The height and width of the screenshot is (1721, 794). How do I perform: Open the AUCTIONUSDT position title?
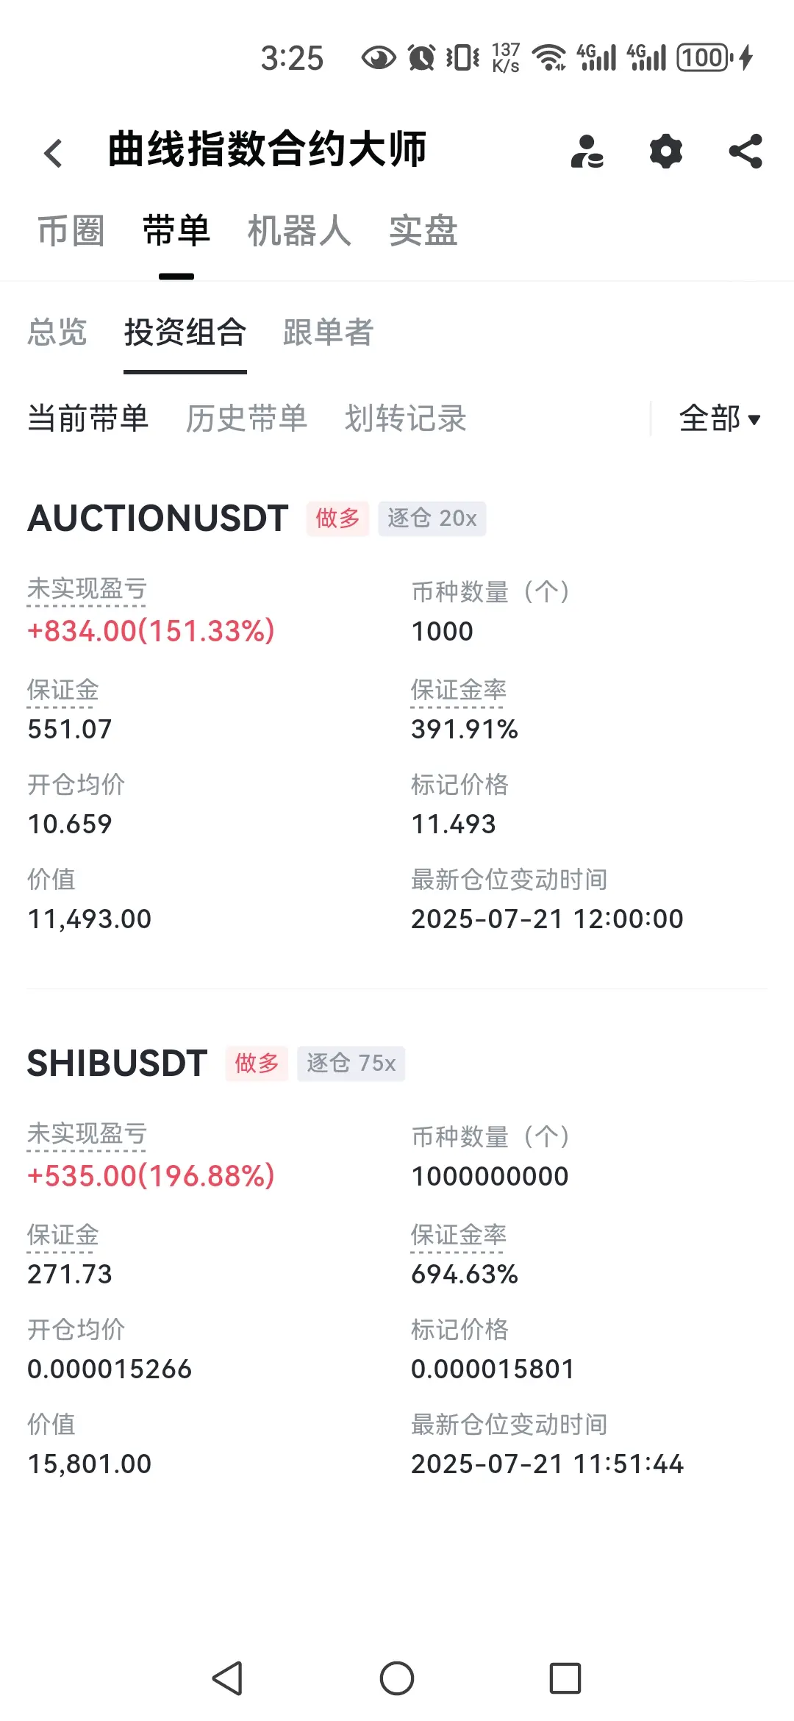[158, 519]
